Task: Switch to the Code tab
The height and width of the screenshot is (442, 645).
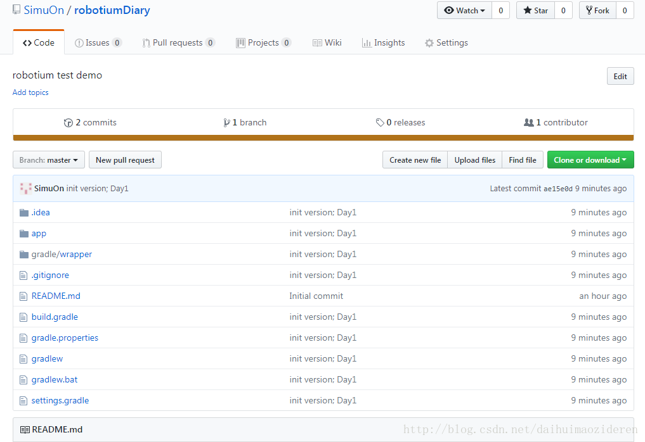Action: point(39,42)
